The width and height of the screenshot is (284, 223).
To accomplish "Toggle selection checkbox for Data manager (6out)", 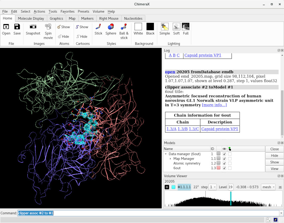I will [x=230, y=154].
